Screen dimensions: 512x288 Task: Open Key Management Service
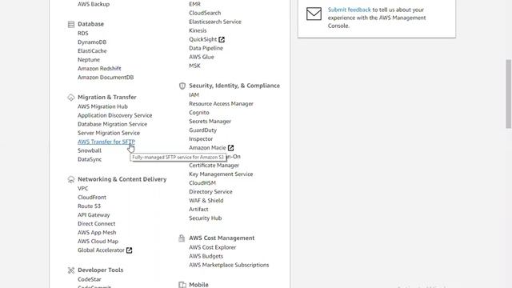point(221,174)
